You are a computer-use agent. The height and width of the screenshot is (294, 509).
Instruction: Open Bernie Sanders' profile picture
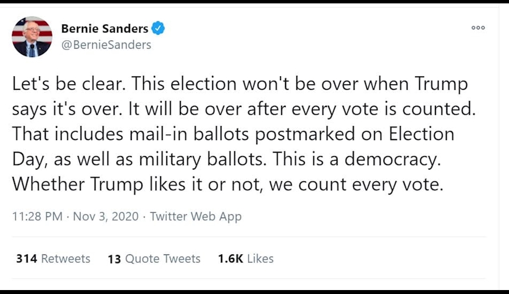(32, 37)
